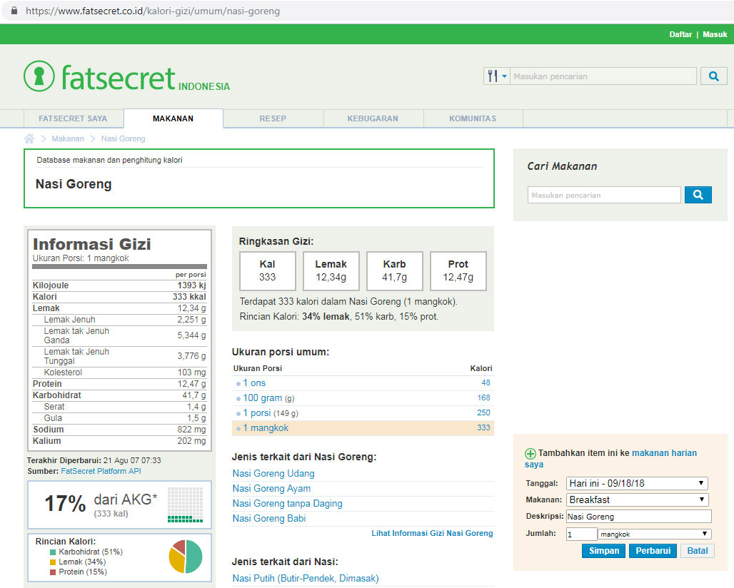This screenshot has width=734, height=588.
Task: Expand the Makanan meal dropdown showing Breakfast
Action: [x=637, y=500]
